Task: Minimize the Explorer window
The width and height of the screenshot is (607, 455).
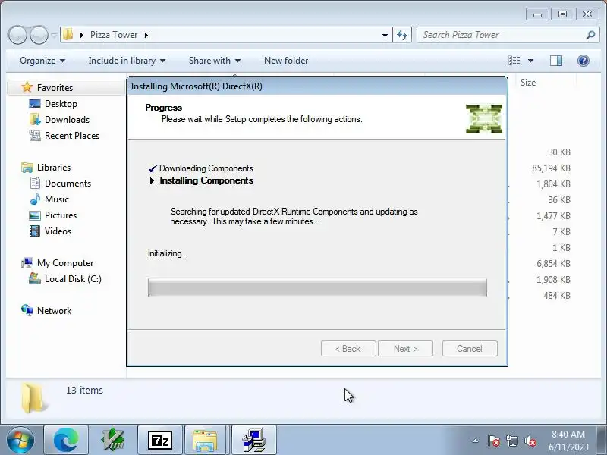Action: pyautogui.click(x=537, y=14)
